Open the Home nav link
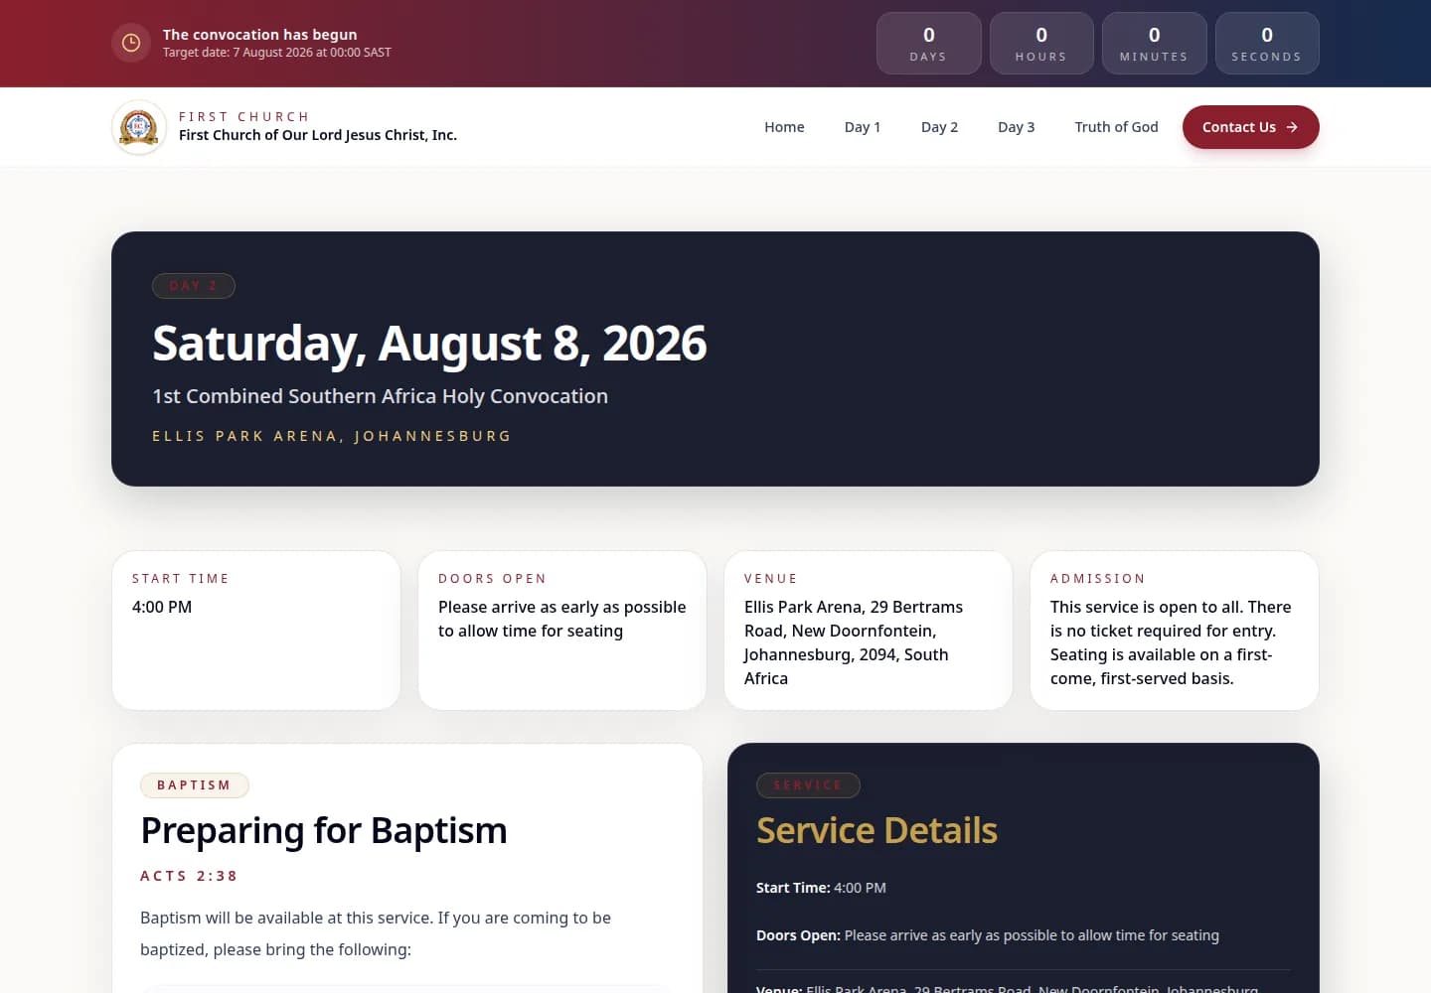Viewport: 1431px width, 993px height. [784, 127]
